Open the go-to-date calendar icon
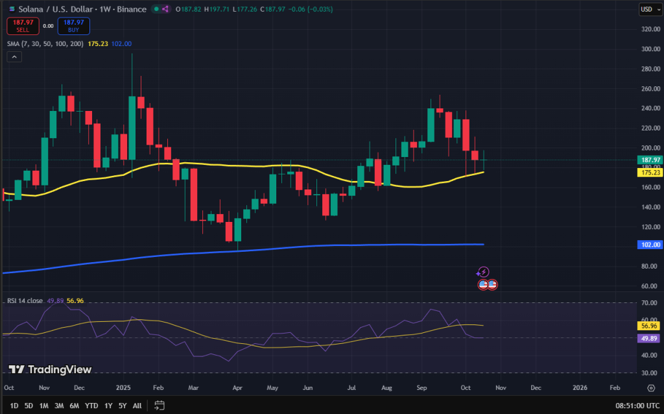 [x=160, y=406]
